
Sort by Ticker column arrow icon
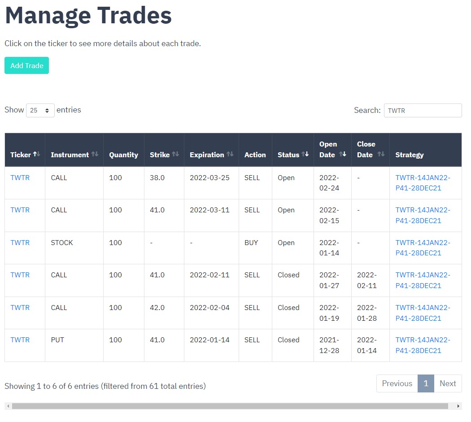coord(37,155)
